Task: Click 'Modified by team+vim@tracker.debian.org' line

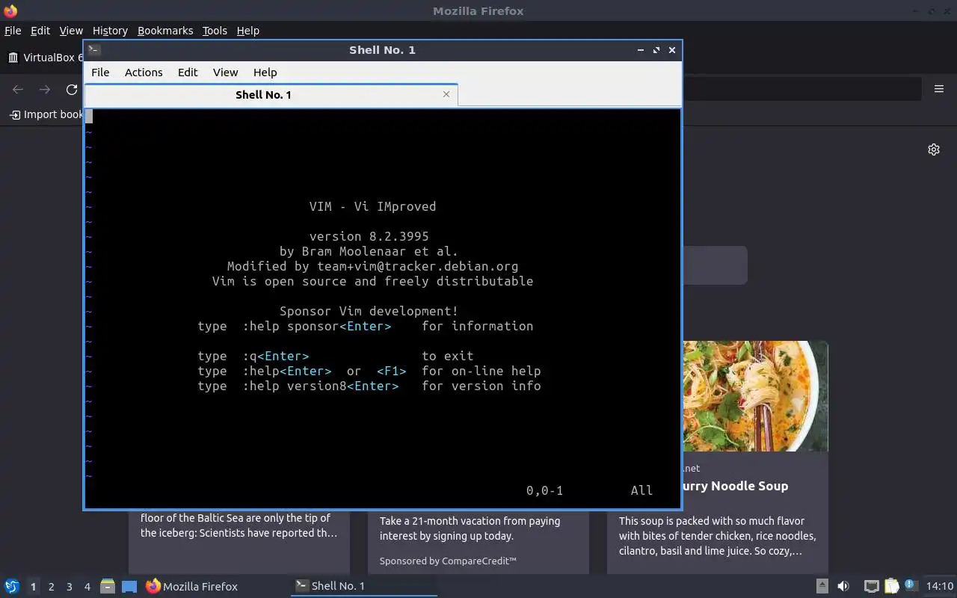Action: pos(372,266)
